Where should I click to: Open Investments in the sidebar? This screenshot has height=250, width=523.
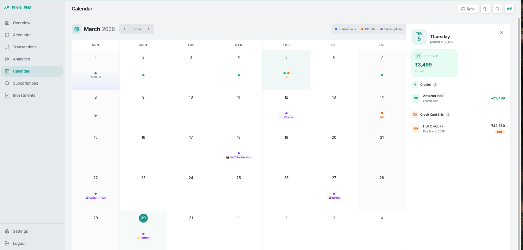[x=32, y=95]
